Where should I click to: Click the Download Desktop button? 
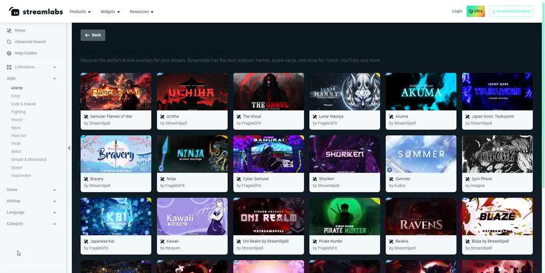click(x=510, y=11)
